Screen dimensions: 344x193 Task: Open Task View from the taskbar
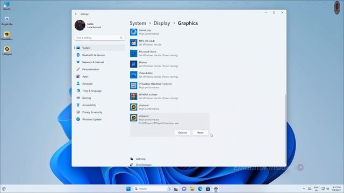tap(176, 189)
